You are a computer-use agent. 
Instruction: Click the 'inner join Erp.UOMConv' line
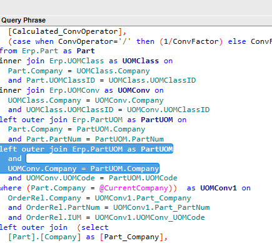(x=82, y=90)
